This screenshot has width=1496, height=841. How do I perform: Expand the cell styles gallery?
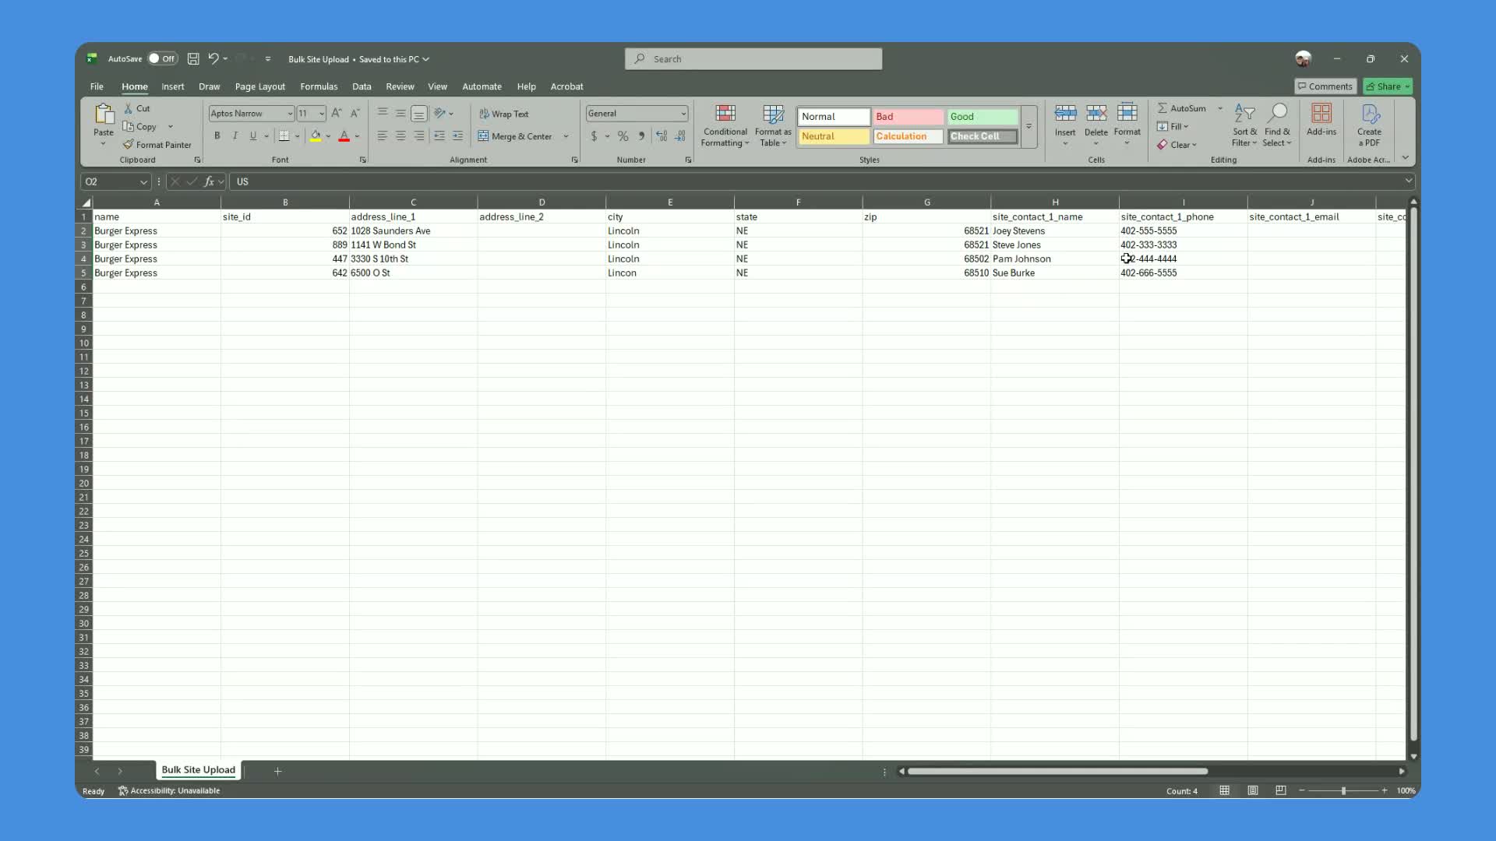(1028, 127)
